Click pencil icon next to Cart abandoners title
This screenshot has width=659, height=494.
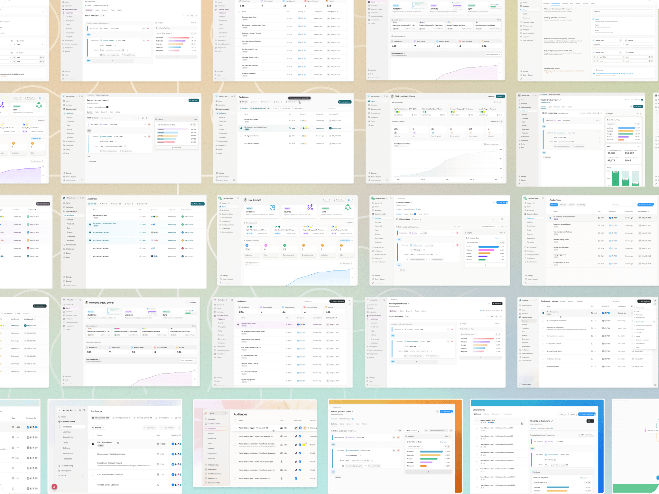pos(412,203)
